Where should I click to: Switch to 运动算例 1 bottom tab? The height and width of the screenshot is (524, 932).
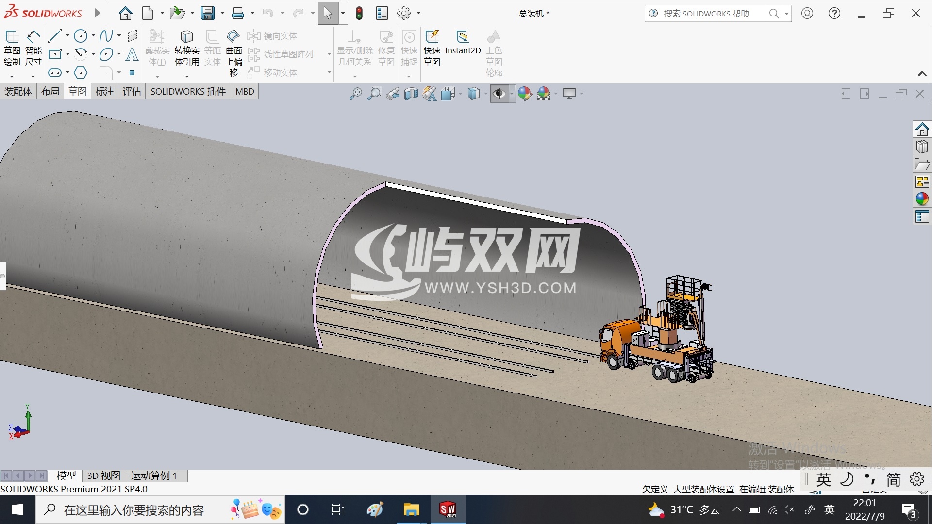pos(154,475)
